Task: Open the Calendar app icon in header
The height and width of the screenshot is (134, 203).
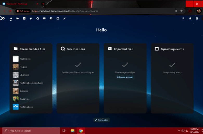Action: pos(58,18)
